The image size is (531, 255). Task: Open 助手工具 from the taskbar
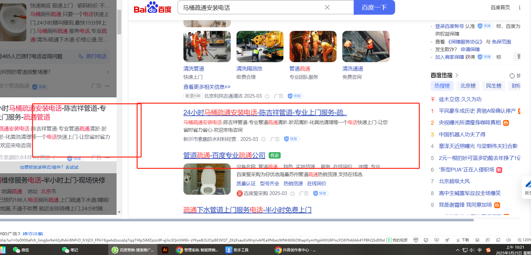pos(237,250)
